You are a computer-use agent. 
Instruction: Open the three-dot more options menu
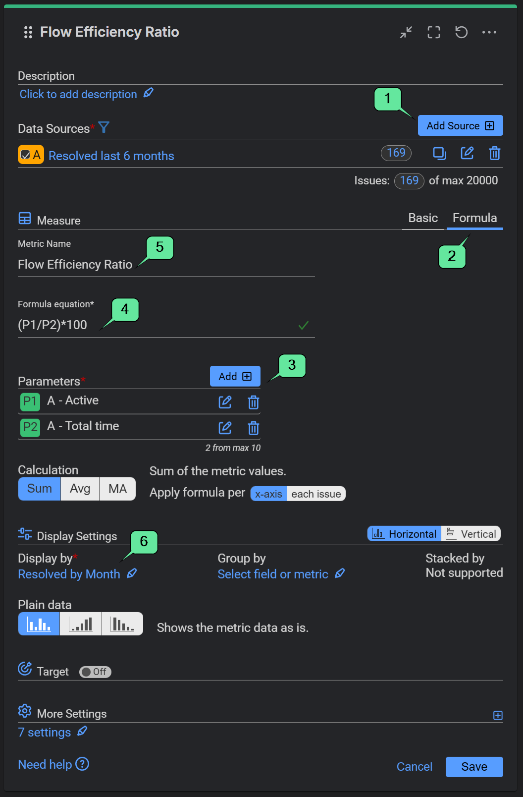489,33
